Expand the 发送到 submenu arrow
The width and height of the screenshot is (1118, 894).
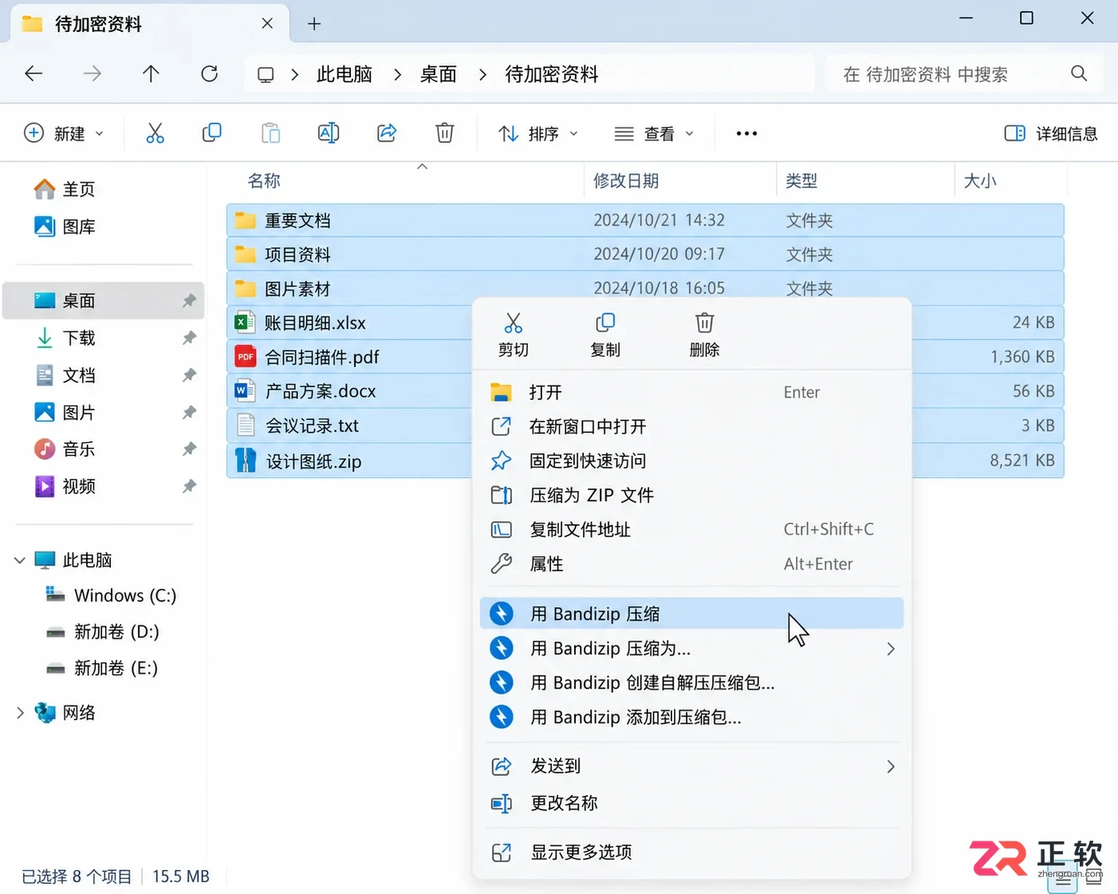(891, 767)
